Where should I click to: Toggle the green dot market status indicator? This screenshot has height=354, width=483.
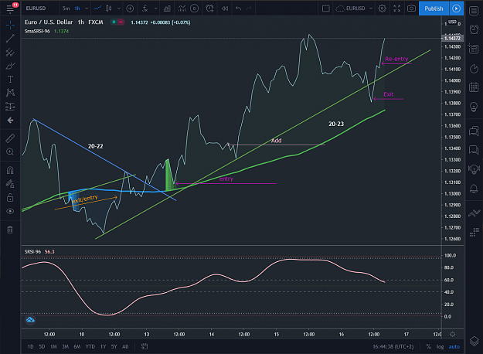coord(114,22)
